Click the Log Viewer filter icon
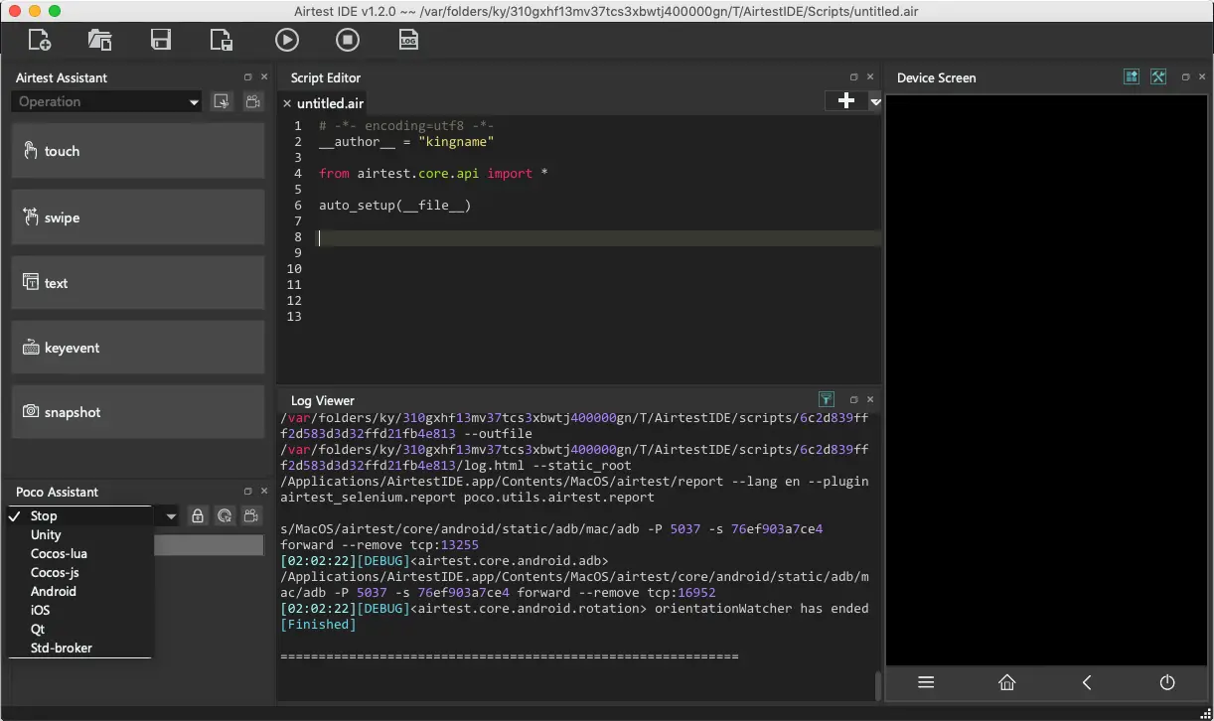 (x=826, y=399)
